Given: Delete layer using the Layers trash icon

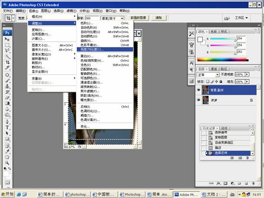Looking at the screenshot, I should click(x=253, y=183).
